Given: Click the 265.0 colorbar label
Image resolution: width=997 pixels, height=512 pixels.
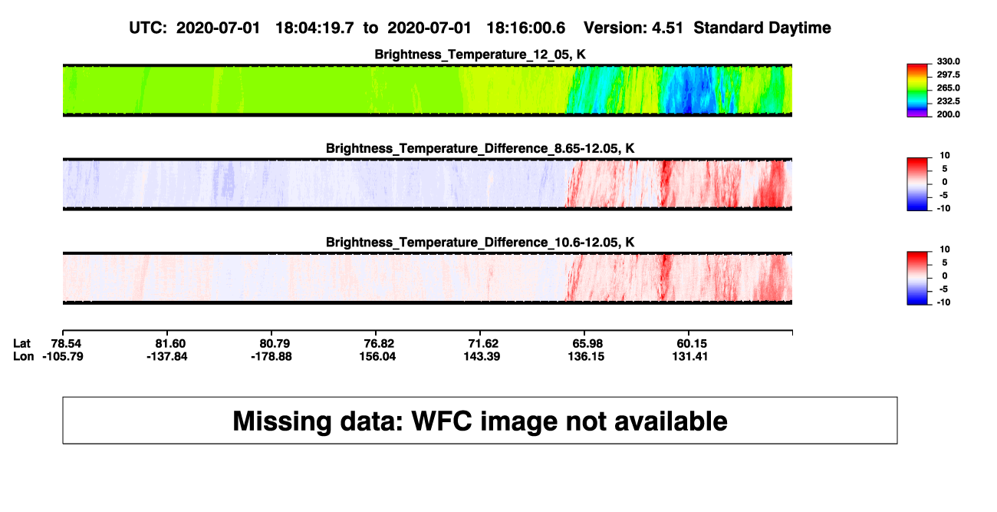Looking at the screenshot, I should click(x=949, y=88).
